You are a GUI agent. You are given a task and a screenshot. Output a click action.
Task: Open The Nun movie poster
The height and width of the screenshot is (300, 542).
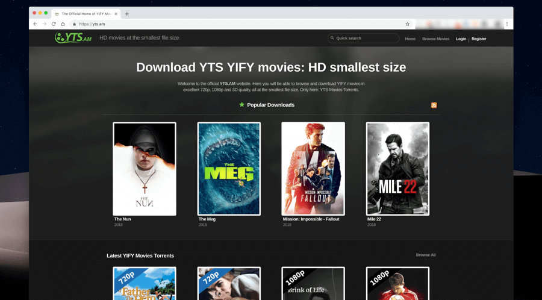(145, 169)
